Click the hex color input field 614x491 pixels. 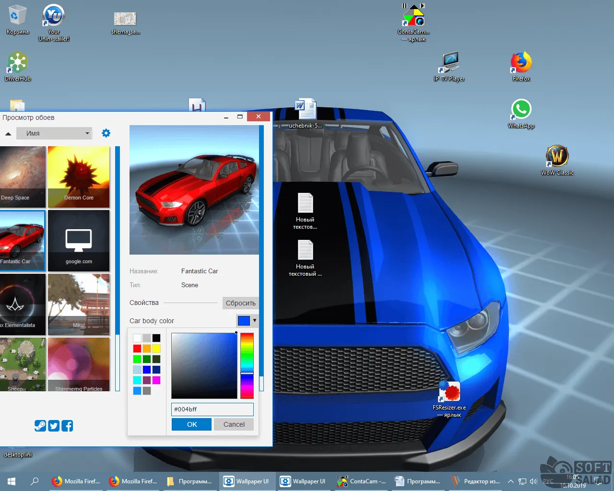(213, 409)
